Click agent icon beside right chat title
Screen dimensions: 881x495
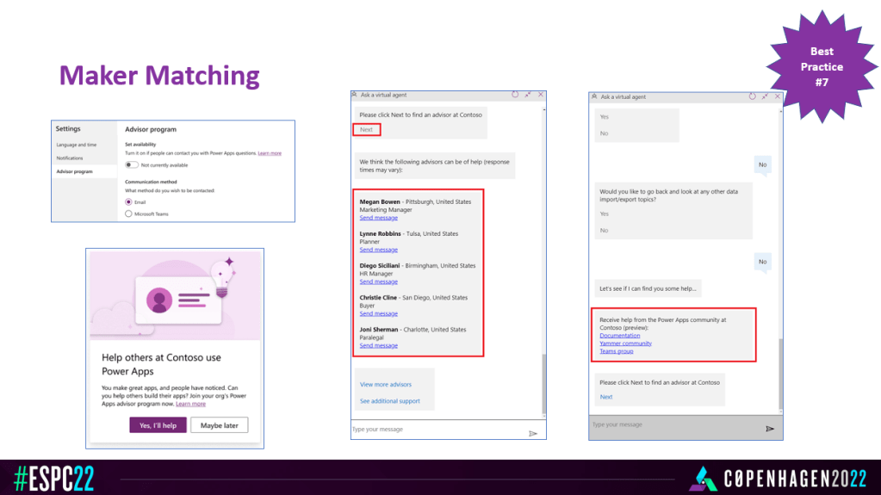click(594, 97)
